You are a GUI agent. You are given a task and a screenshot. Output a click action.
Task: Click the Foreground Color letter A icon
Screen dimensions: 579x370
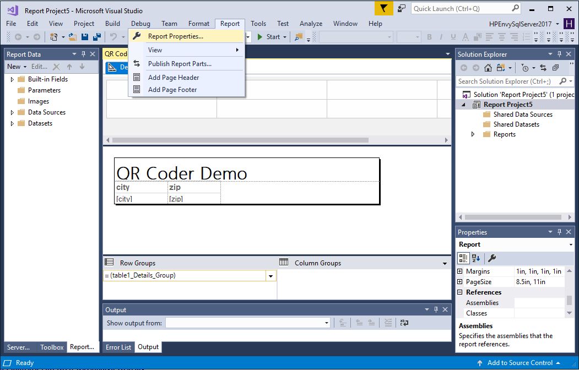point(466,37)
